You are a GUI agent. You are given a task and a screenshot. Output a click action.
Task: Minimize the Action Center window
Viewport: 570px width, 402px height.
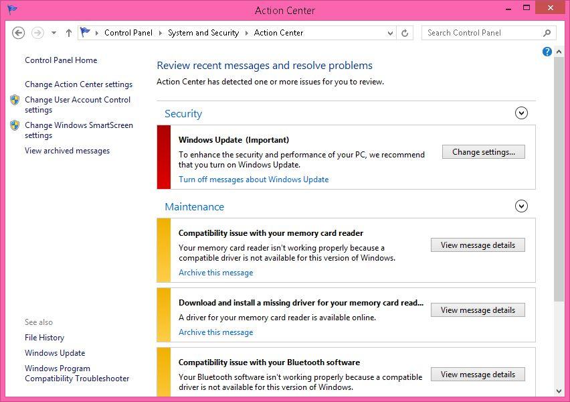tap(508, 8)
